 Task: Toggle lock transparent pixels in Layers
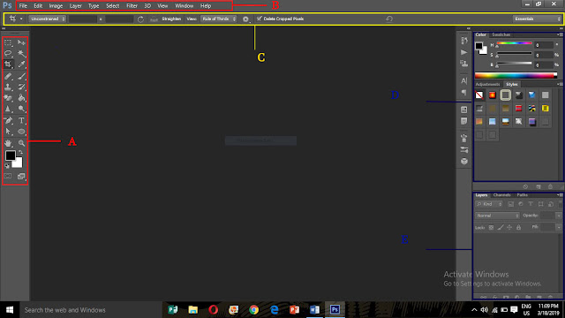pyautogui.click(x=491, y=228)
